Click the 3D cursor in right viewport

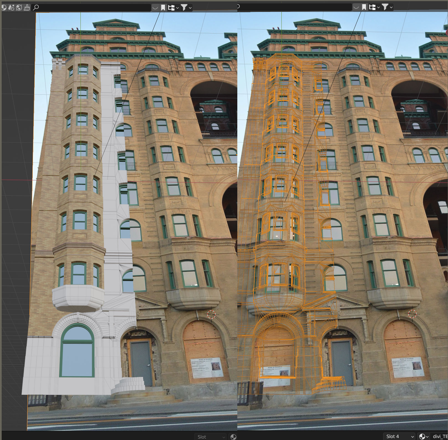point(412,314)
